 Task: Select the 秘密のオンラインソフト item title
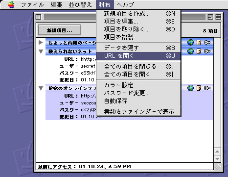click(x=72, y=88)
